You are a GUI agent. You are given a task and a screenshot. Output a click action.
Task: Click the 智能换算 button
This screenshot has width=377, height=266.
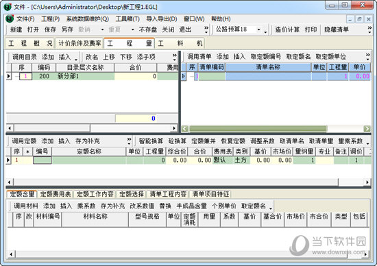click(151, 141)
